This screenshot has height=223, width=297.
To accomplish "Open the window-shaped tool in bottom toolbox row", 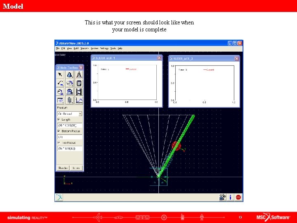I will [x=60, y=100].
